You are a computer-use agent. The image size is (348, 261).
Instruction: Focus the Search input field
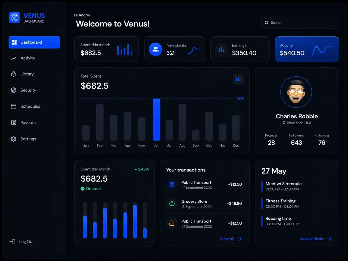(299, 23)
